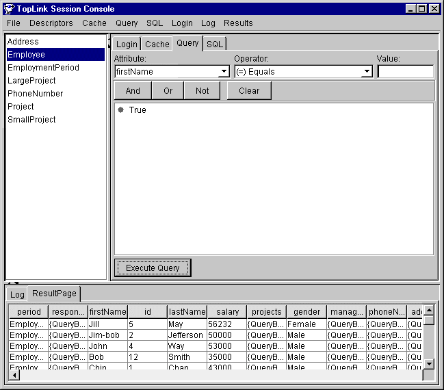444x390 pixels.
Task: Click the 'Bob' first name cell
Action: [108, 357]
